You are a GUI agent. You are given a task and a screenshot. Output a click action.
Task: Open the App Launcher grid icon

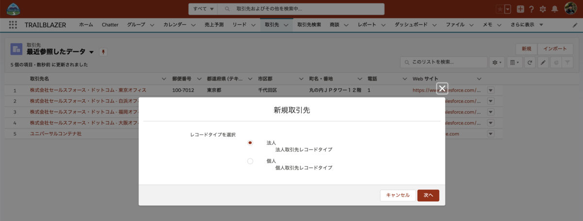coord(13,25)
